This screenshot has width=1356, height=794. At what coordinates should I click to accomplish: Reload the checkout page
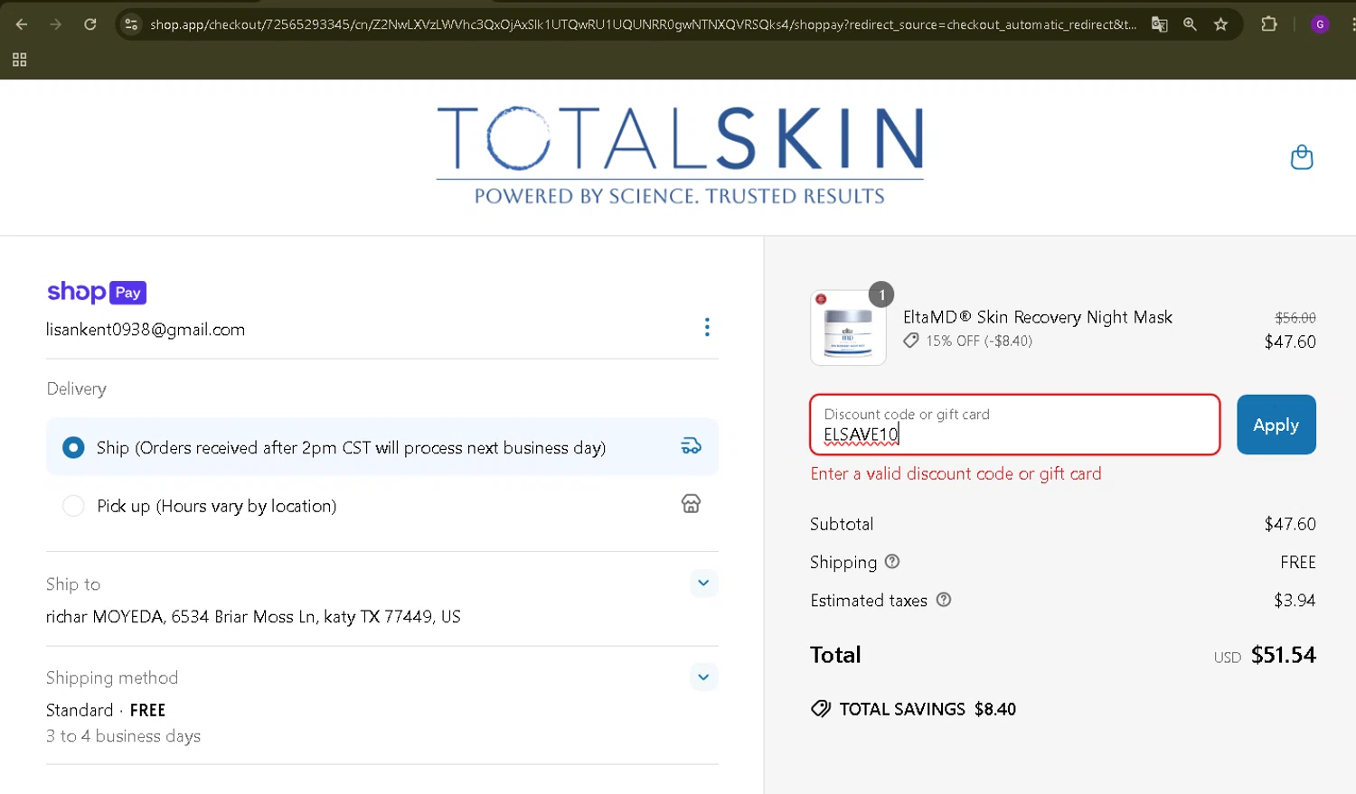pos(89,24)
